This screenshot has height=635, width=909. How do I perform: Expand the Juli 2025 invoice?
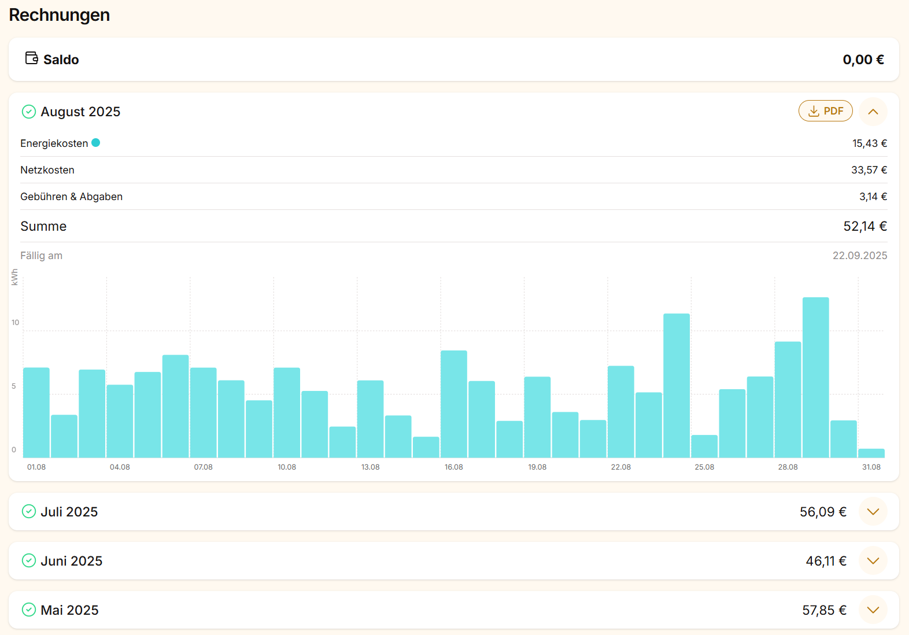pos(873,512)
